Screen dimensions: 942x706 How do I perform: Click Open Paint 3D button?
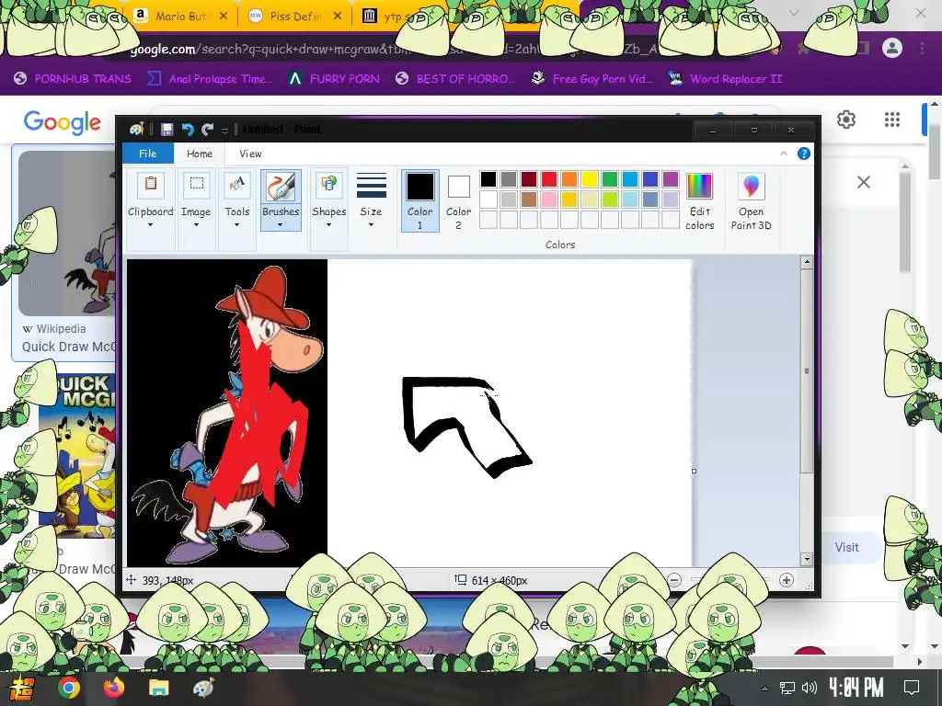751,201
